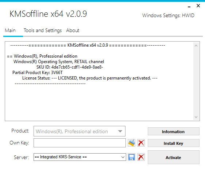Click the log scrollbar up arrow
205x170 pixels.
[x=196, y=46]
